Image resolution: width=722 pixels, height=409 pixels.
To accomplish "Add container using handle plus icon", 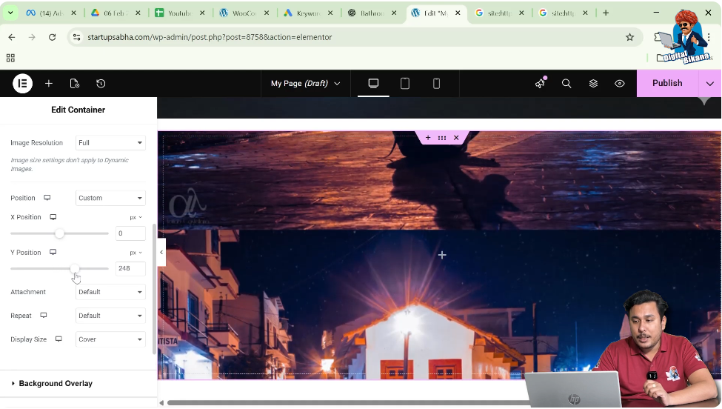I will point(428,138).
